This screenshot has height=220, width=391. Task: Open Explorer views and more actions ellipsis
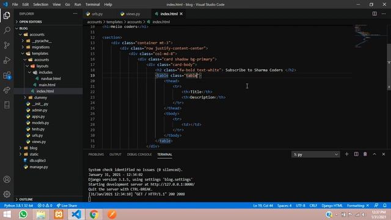click(x=75, y=13)
